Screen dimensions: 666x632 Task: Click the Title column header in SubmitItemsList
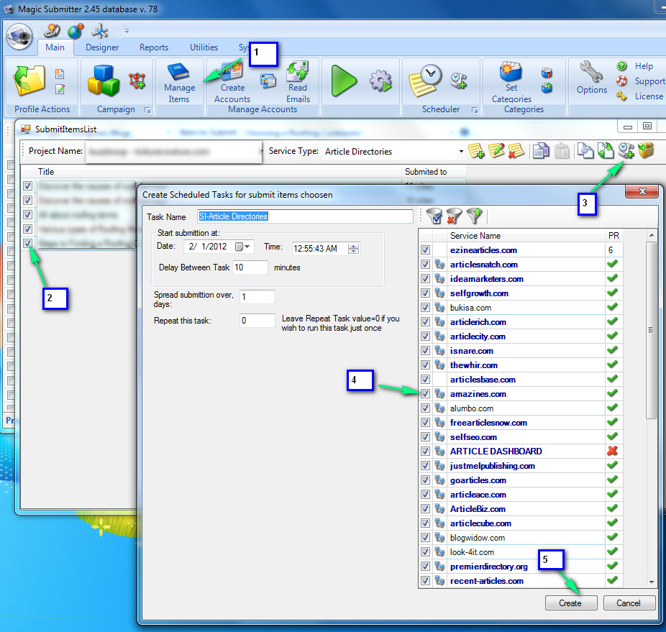pos(218,172)
